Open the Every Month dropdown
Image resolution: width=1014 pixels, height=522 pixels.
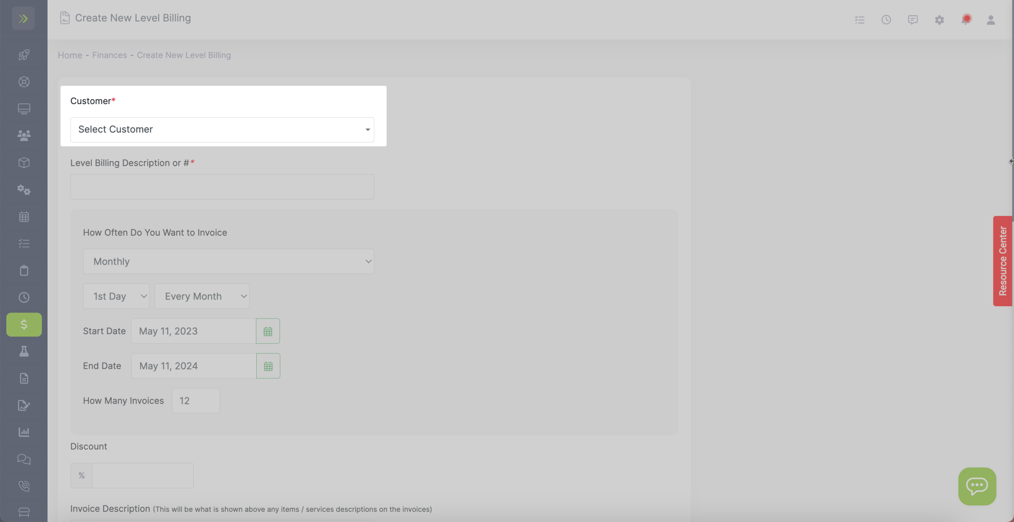(202, 296)
